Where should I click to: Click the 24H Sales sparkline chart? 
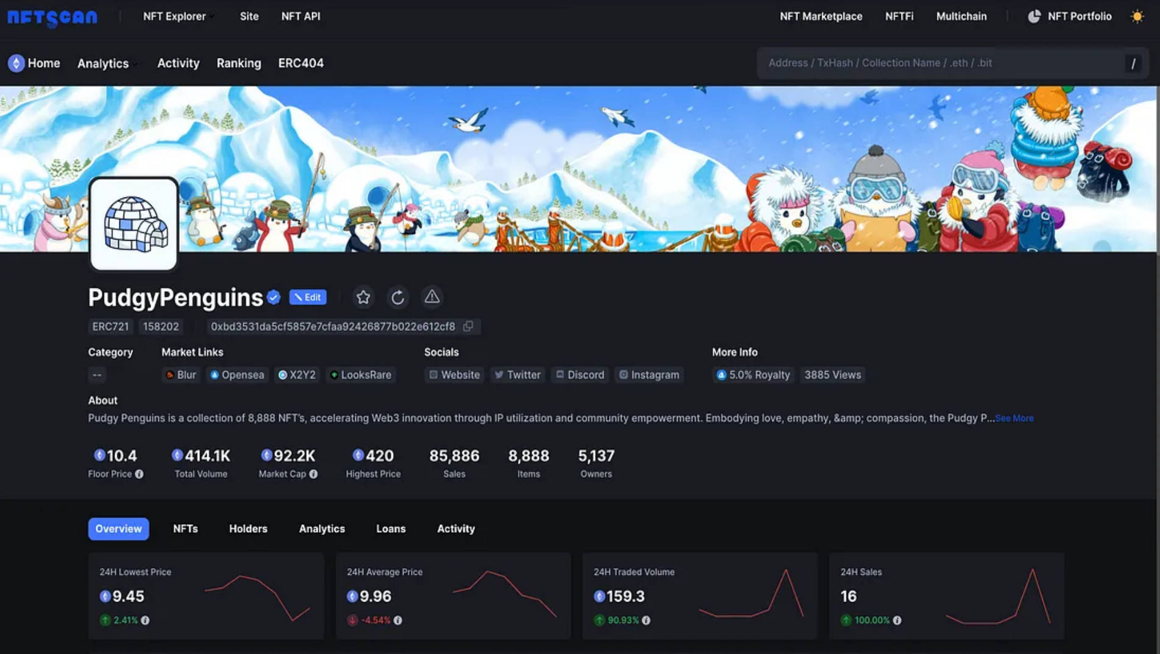pos(998,596)
